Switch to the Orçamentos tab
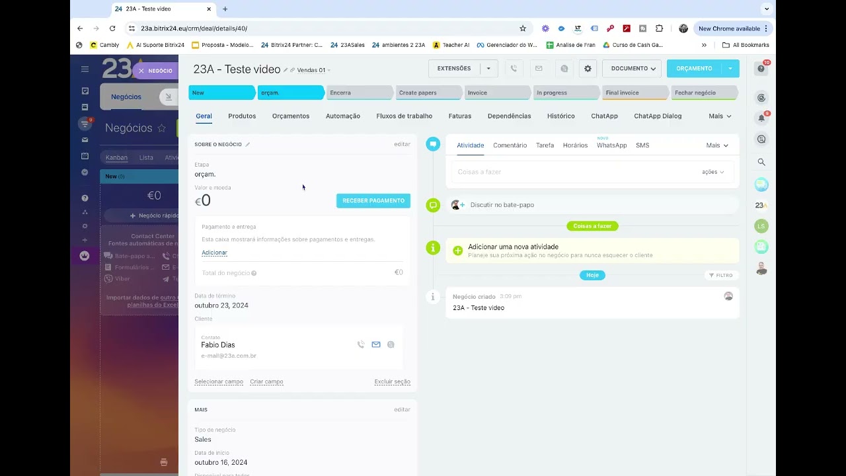 tap(291, 116)
